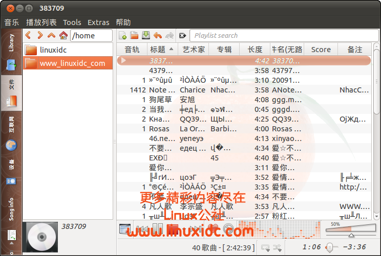Select the www_linuxidc_com folder
Screen dimensions: 381x256
click(68, 63)
